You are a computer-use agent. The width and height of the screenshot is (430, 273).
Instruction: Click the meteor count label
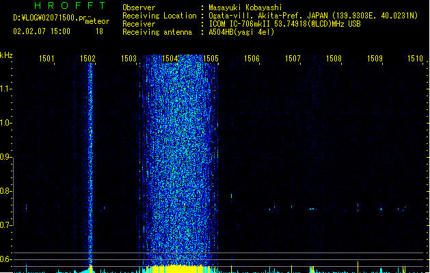click(97, 21)
